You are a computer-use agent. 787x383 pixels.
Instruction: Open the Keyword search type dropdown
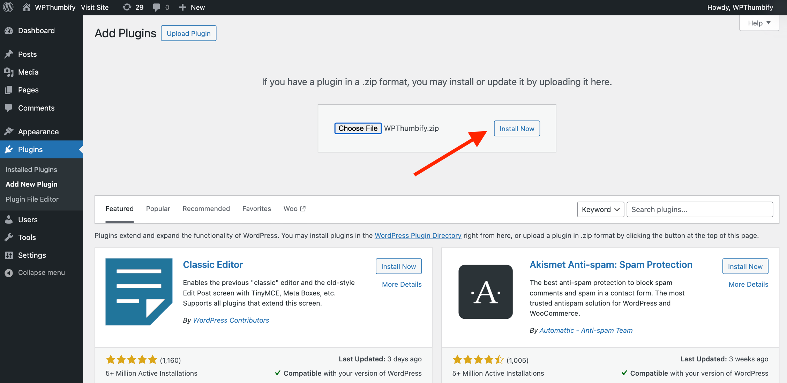pos(600,210)
